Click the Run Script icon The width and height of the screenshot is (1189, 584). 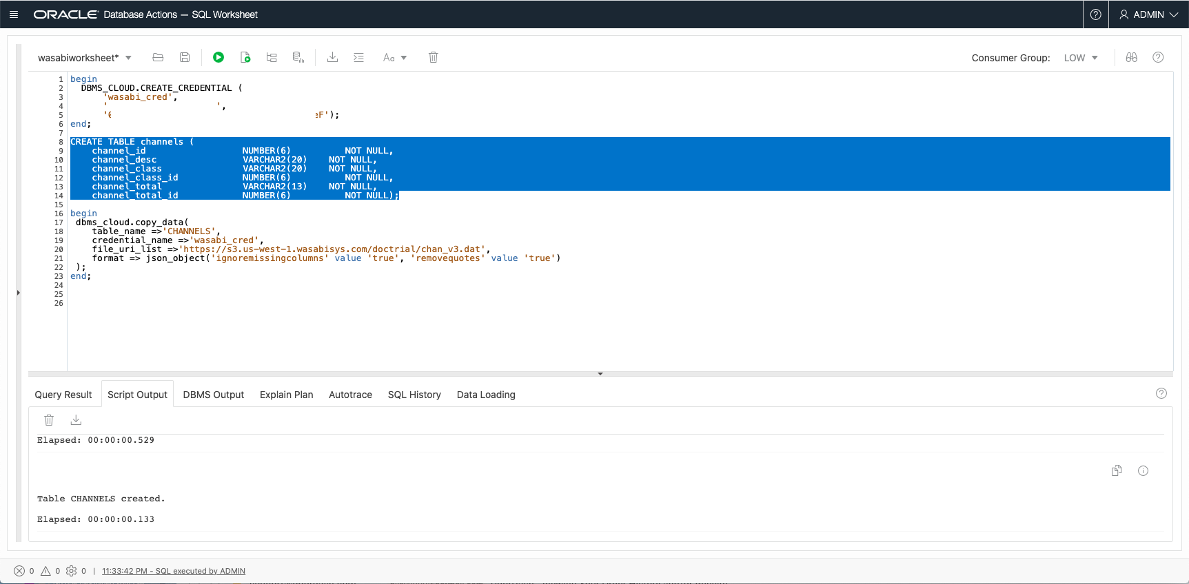click(245, 57)
